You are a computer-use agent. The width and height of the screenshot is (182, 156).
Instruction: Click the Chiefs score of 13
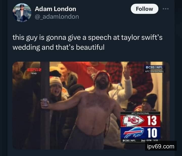coord(152,121)
